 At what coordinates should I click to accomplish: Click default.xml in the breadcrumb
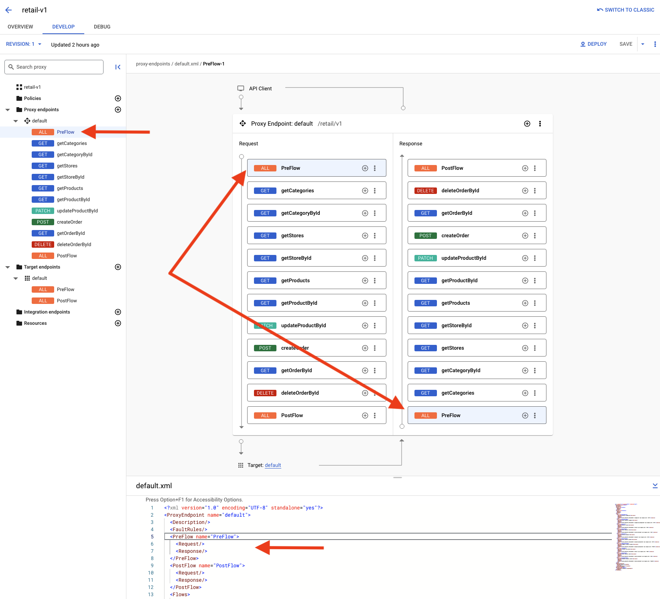tap(187, 64)
